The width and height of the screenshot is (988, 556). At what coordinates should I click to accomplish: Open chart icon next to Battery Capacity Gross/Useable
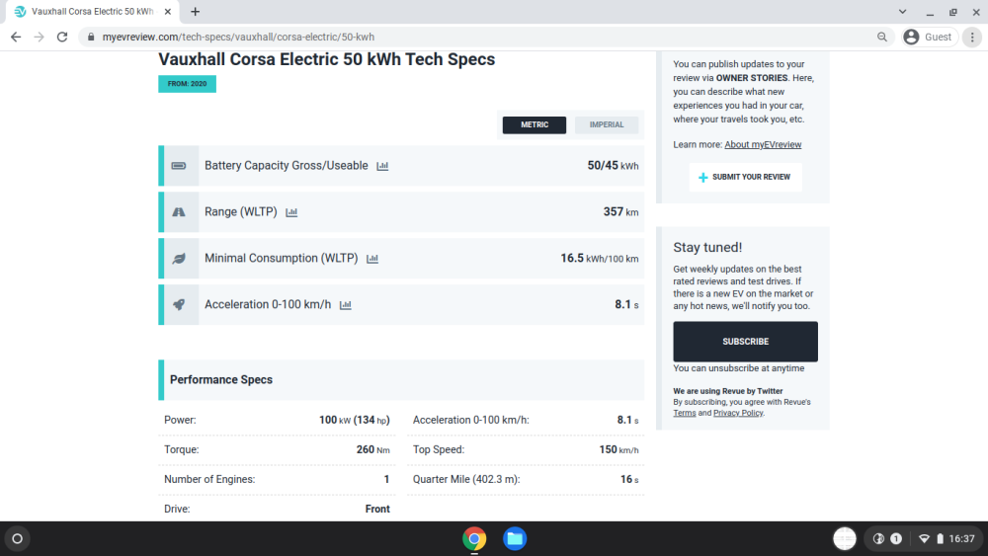(x=382, y=166)
